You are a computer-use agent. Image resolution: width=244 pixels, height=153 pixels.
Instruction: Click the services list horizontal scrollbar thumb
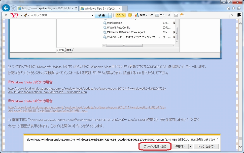(x=124, y=45)
